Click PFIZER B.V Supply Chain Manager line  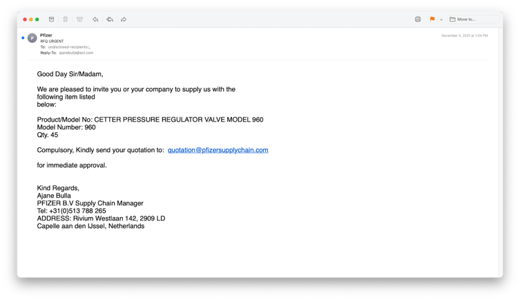pyautogui.click(x=90, y=203)
